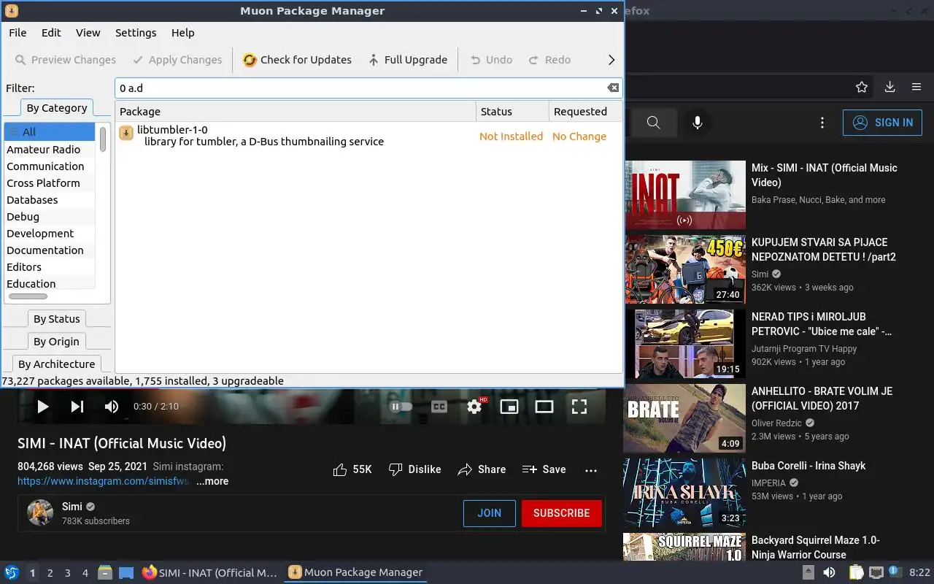Enable miniplayer mode in YouTube
The width and height of the screenshot is (934, 584).
point(509,407)
